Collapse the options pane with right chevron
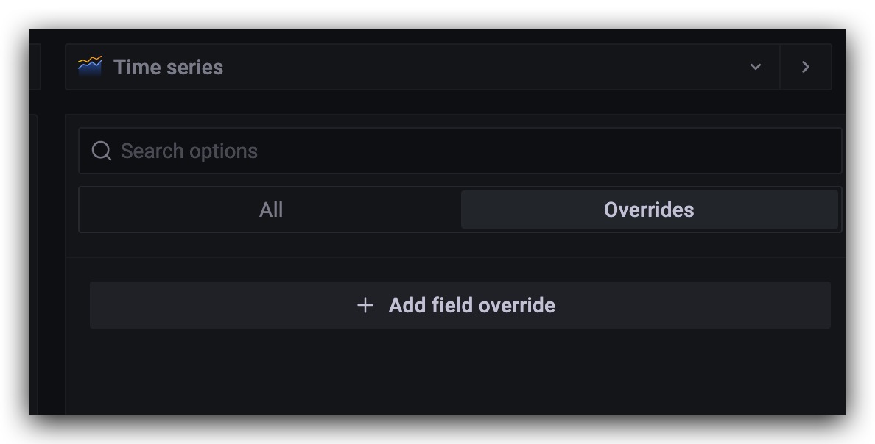Viewport: 875px width, 444px height. (x=805, y=67)
